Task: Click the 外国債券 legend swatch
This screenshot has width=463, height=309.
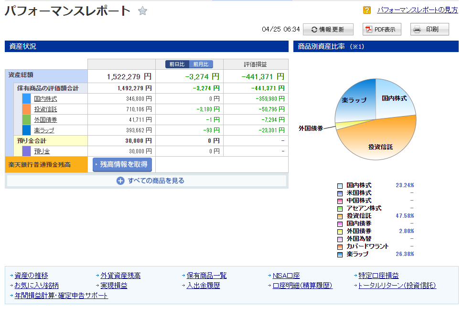Action: [340, 232]
